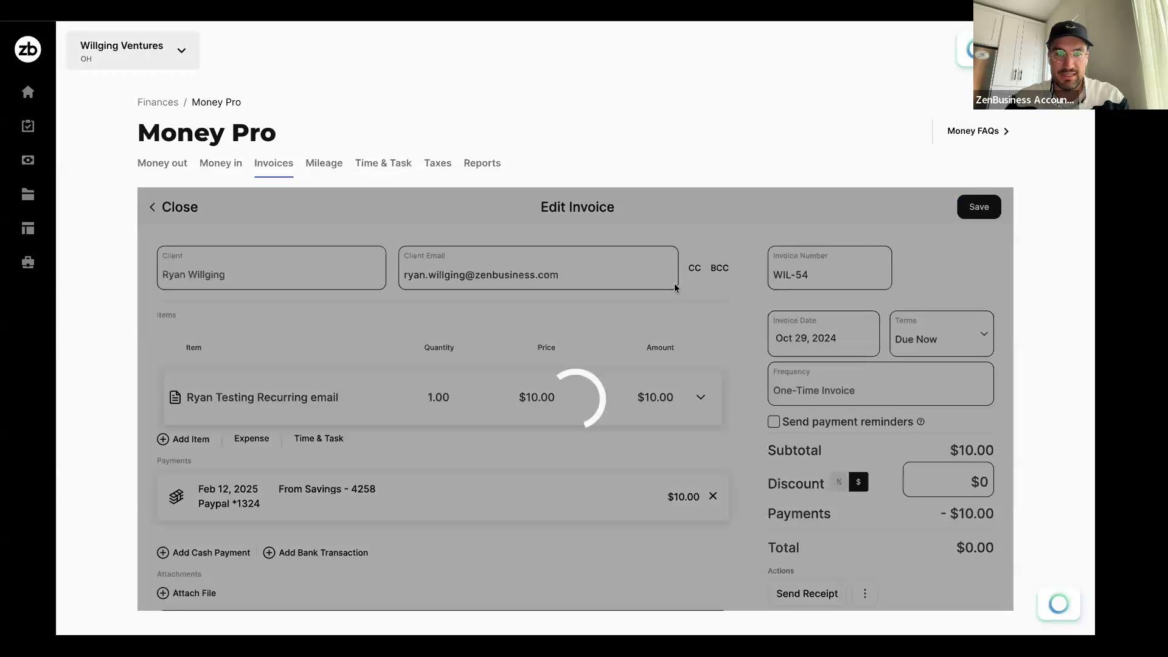Image resolution: width=1168 pixels, height=657 pixels.
Task: Switch discount to percent mode
Action: tap(839, 482)
